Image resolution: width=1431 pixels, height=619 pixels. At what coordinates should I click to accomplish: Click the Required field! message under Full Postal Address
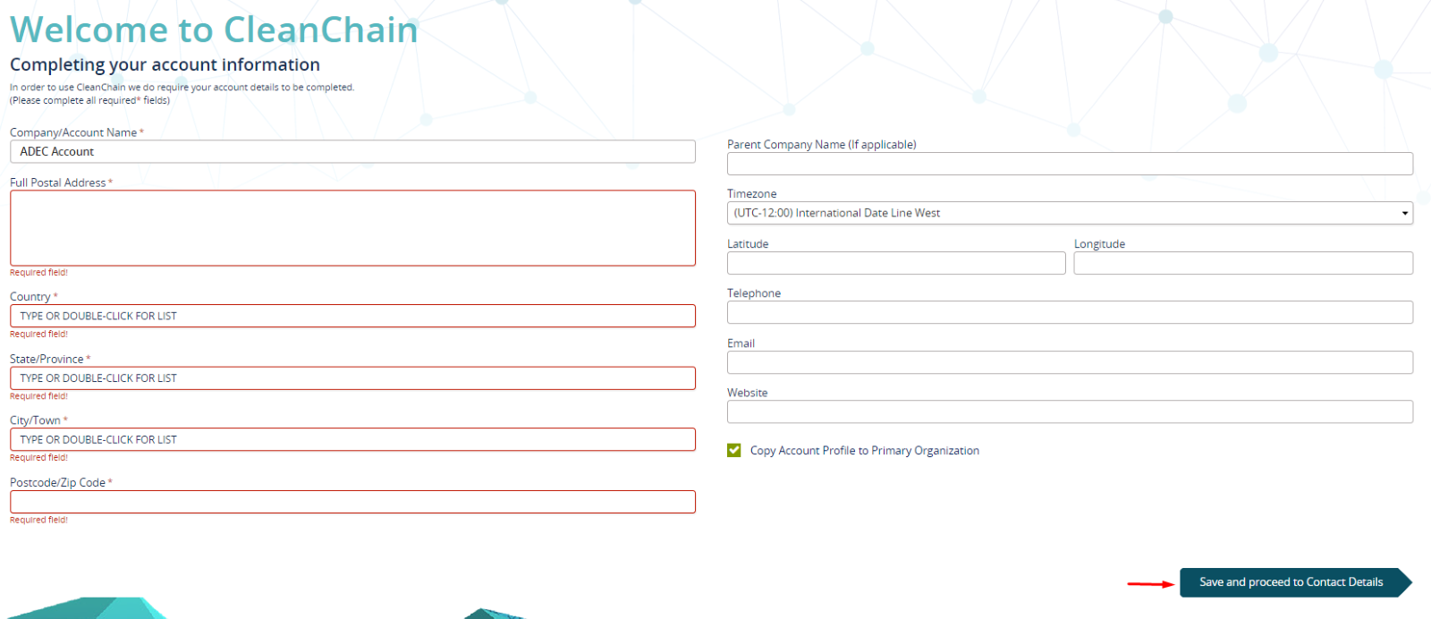tap(38, 273)
